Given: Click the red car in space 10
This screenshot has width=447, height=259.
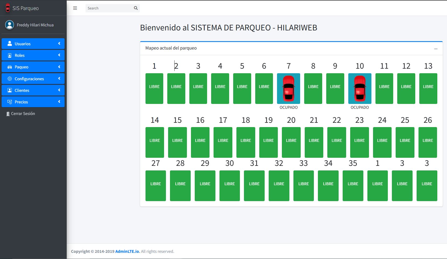Looking at the screenshot, I should tap(360, 88).
